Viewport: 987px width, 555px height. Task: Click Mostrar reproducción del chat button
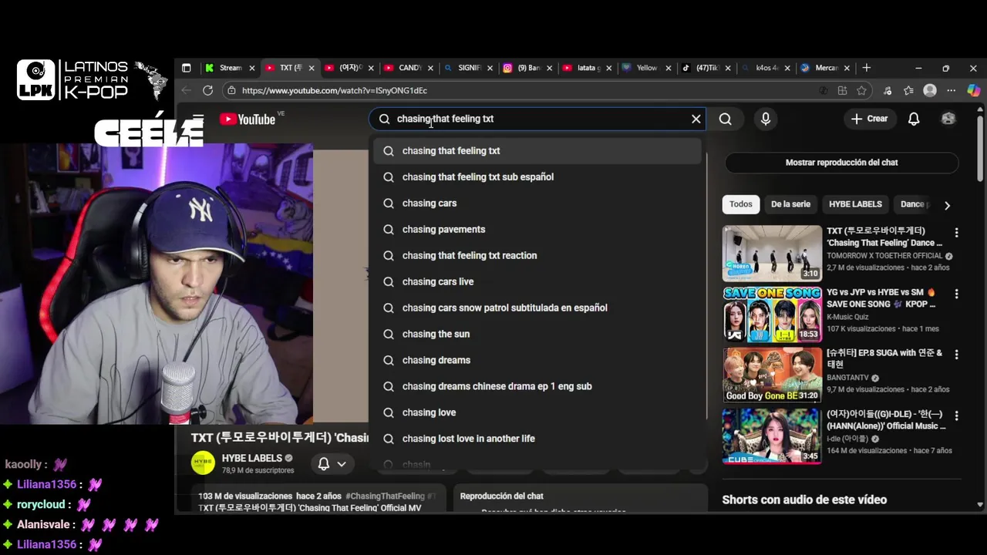point(841,163)
